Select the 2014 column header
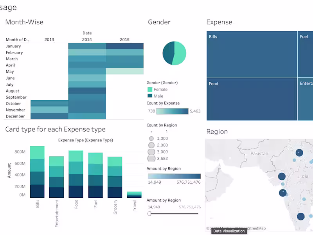313x235 pixels. 87,40
